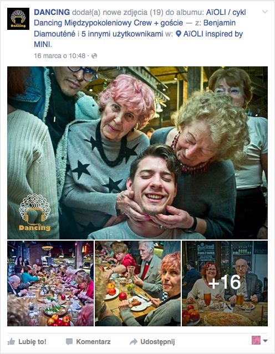Image resolution: width=275 pixels, height=354 pixels.
Task: Show the 5 innymi użytkownikami tagged list
Action: click(x=122, y=34)
